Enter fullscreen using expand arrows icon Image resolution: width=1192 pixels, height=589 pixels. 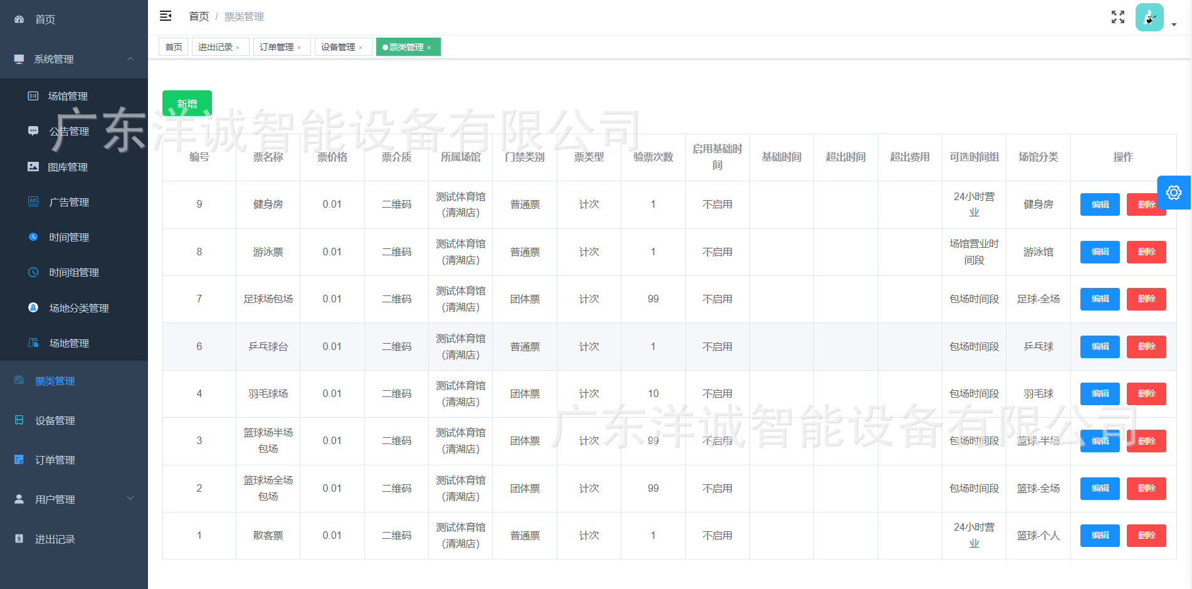pyautogui.click(x=1118, y=17)
